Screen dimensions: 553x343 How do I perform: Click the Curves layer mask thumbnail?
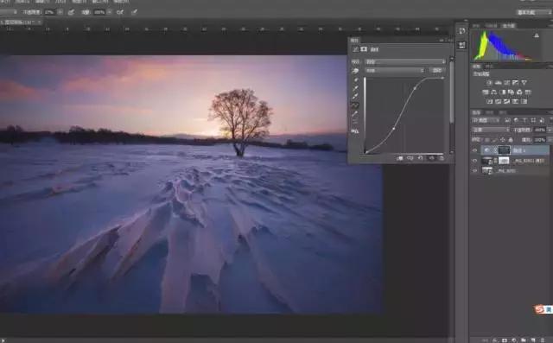click(x=504, y=150)
